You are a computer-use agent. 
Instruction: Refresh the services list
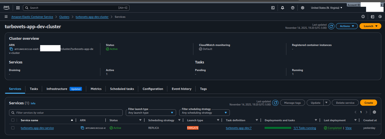click(275, 103)
